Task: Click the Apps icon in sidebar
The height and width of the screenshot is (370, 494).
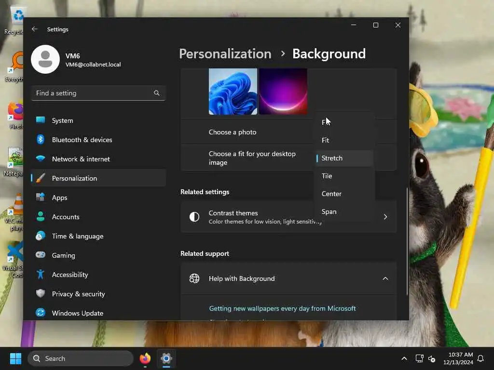Action: pyautogui.click(x=41, y=197)
